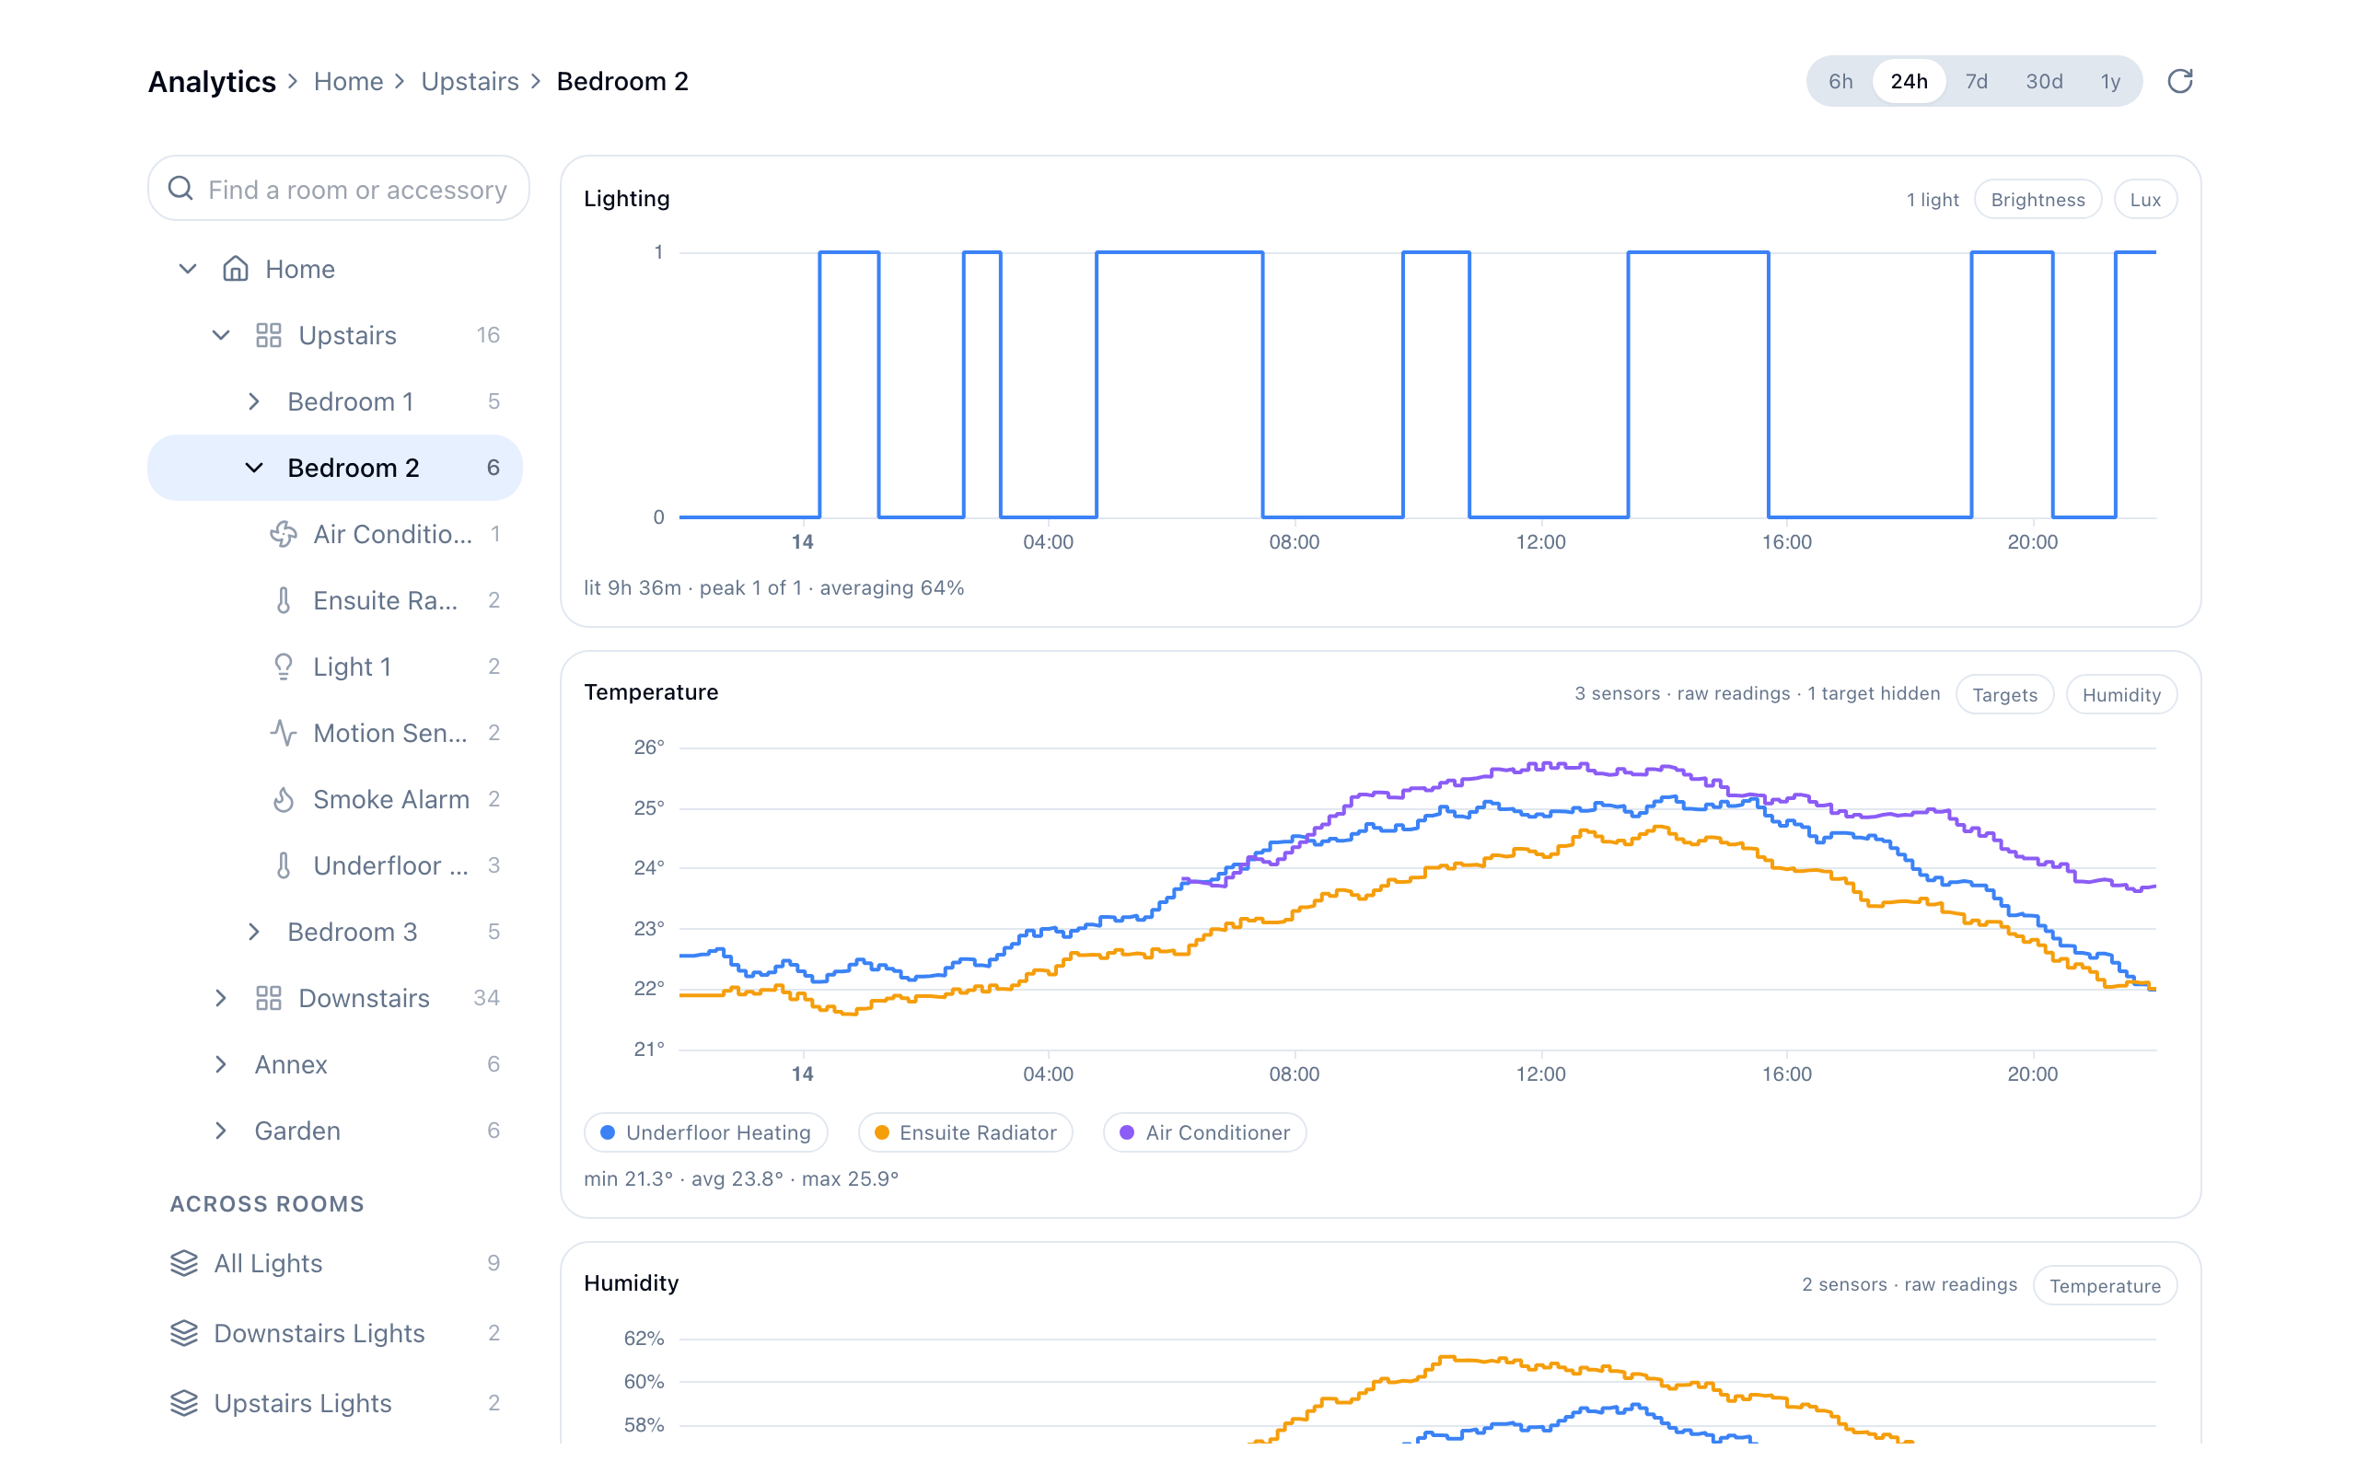Open Upstairs Lights group
The image size is (2357, 1473).
(x=335, y=1403)
